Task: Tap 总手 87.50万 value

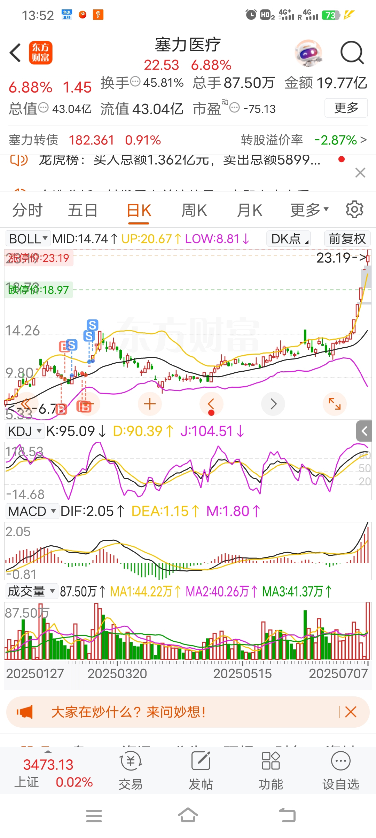Action: point(234,83)
